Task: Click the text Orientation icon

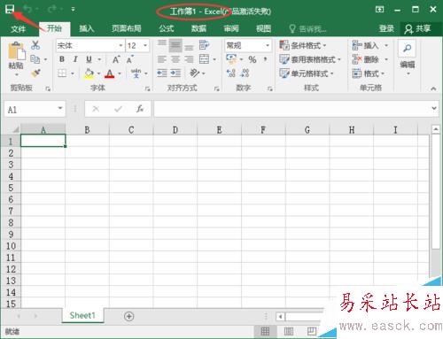Action: (194, 73)
